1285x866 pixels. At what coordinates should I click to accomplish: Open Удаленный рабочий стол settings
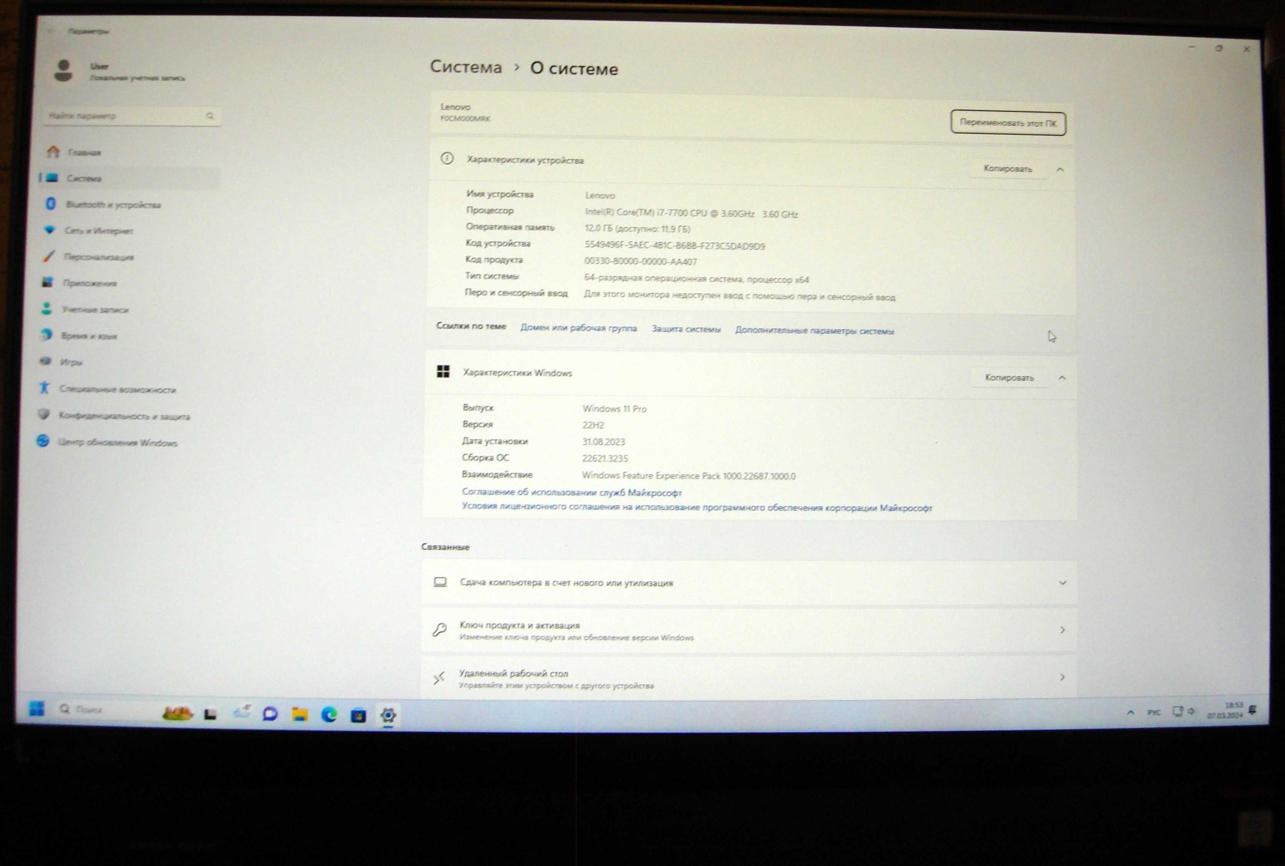point(749,678)
